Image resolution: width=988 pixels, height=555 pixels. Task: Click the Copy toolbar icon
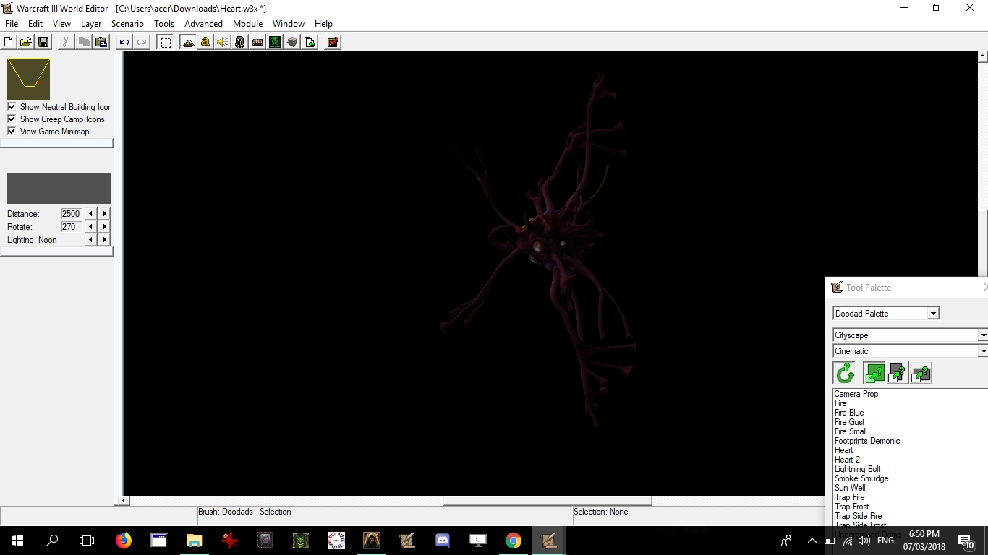coord(84,42)
